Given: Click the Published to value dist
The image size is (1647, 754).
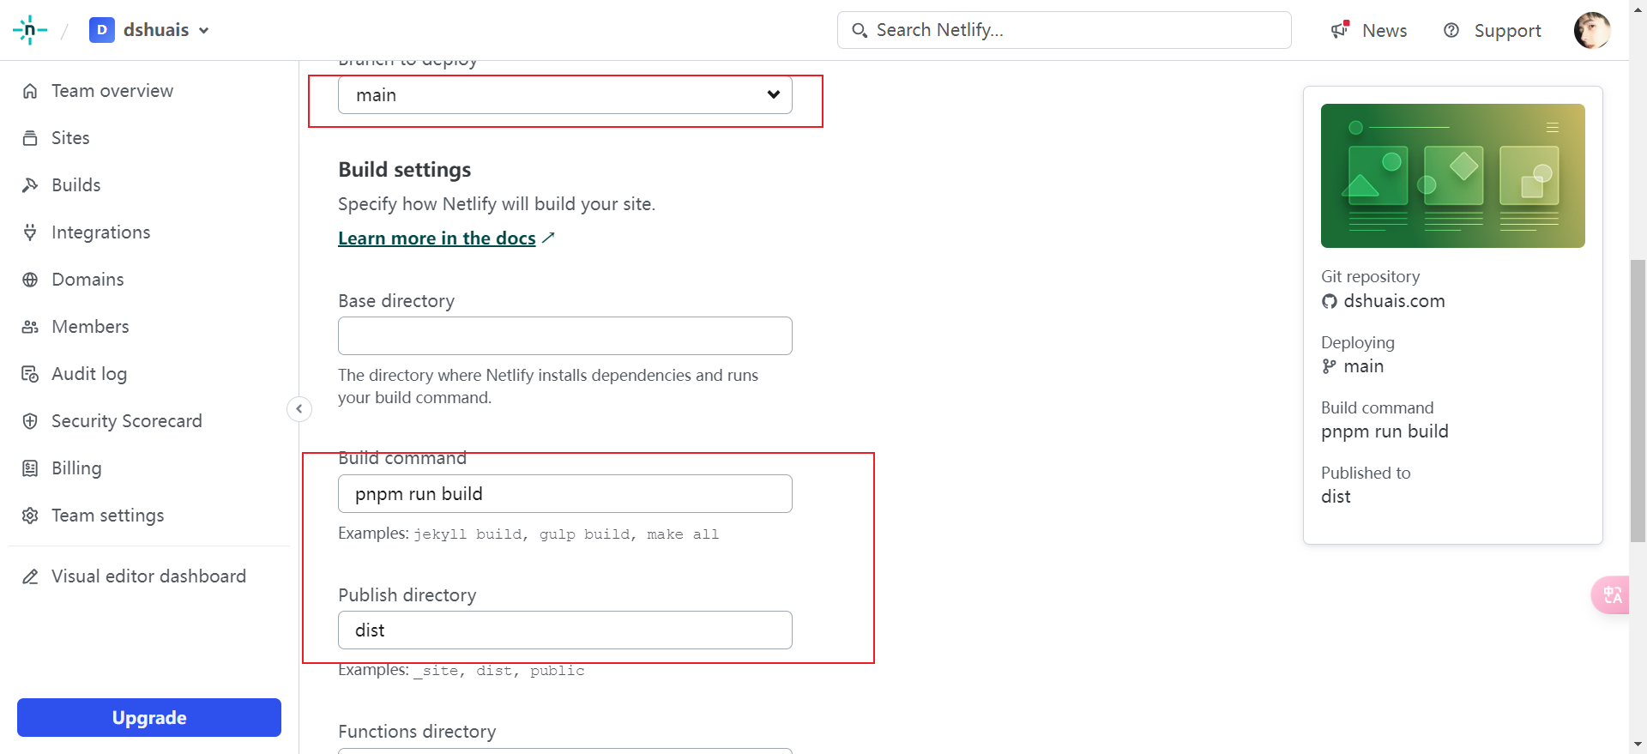Looking at the screenshot, I should [x=1336, y=497].
